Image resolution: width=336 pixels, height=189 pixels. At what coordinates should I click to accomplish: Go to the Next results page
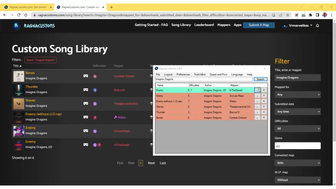pos(151,163)
